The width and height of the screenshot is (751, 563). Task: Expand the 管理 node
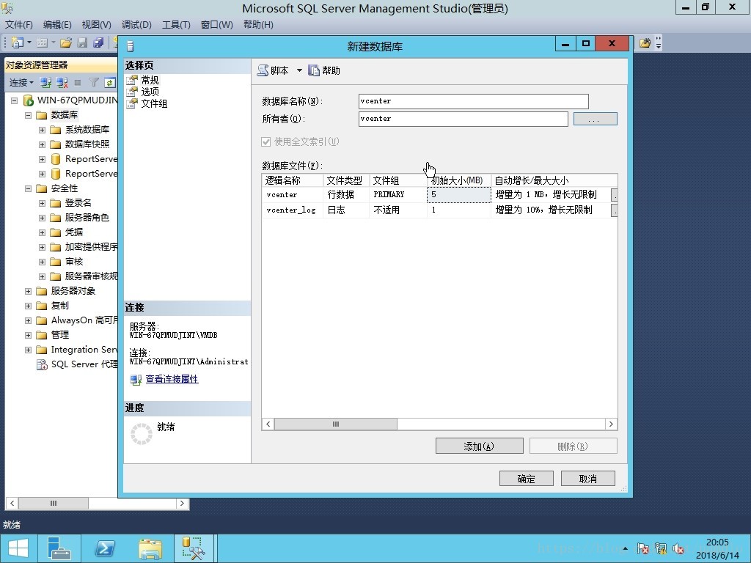coord(29,335)
